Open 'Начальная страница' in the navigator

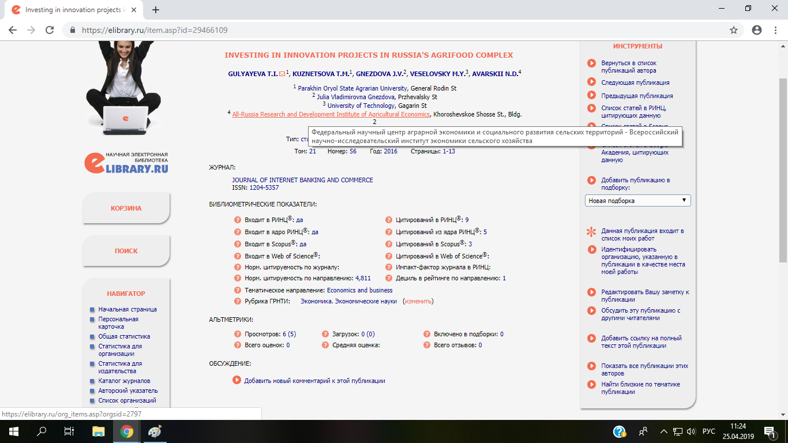click(127, 309)
